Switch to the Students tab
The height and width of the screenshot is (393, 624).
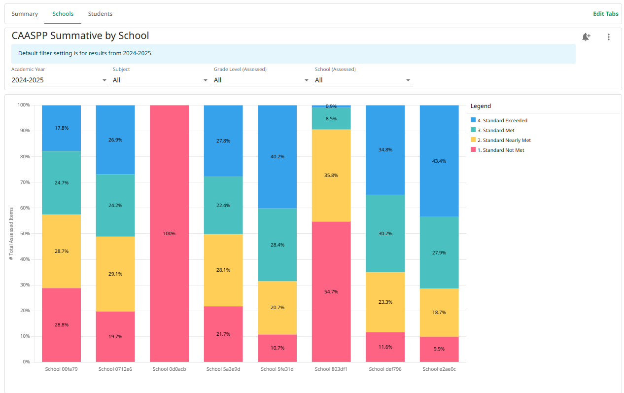[x=100, y=13]
